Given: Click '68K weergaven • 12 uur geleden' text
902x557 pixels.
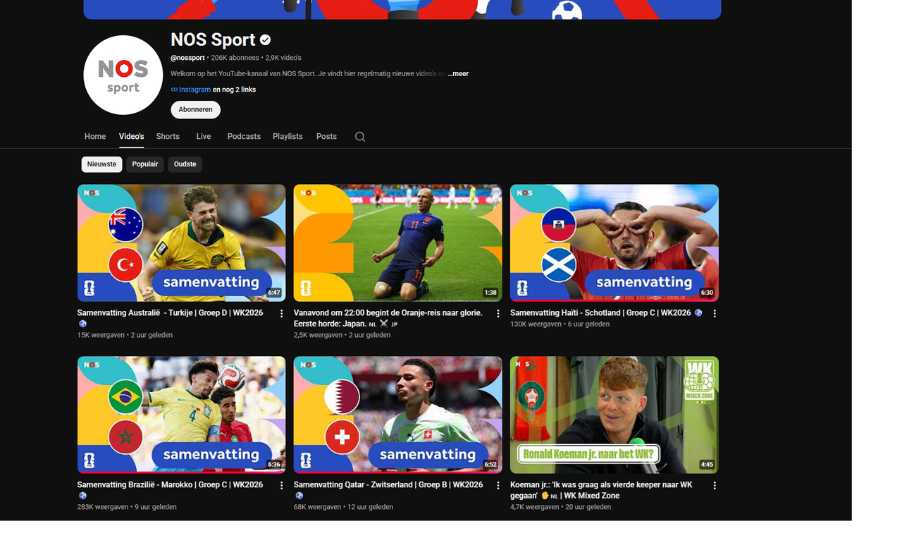Looking at the screenshot, I should 343,508.
